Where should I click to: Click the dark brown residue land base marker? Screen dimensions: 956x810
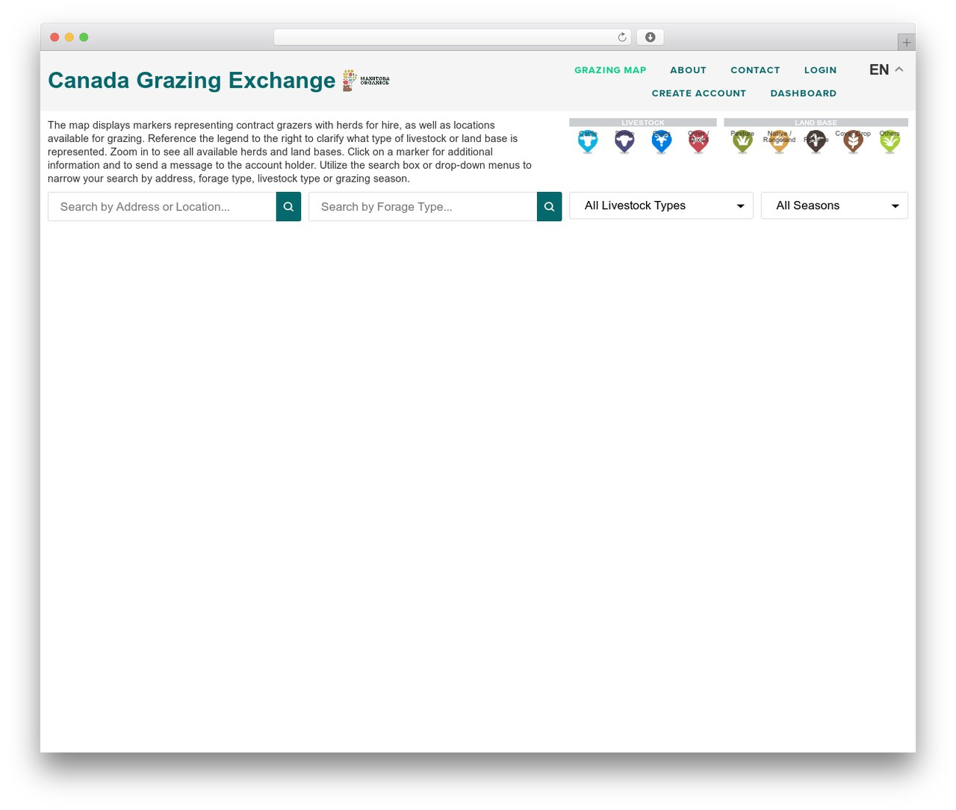(816, 141)
